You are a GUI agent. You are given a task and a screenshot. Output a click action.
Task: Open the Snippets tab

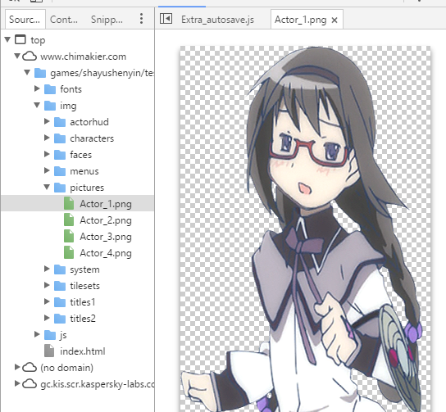pos(107,20)
